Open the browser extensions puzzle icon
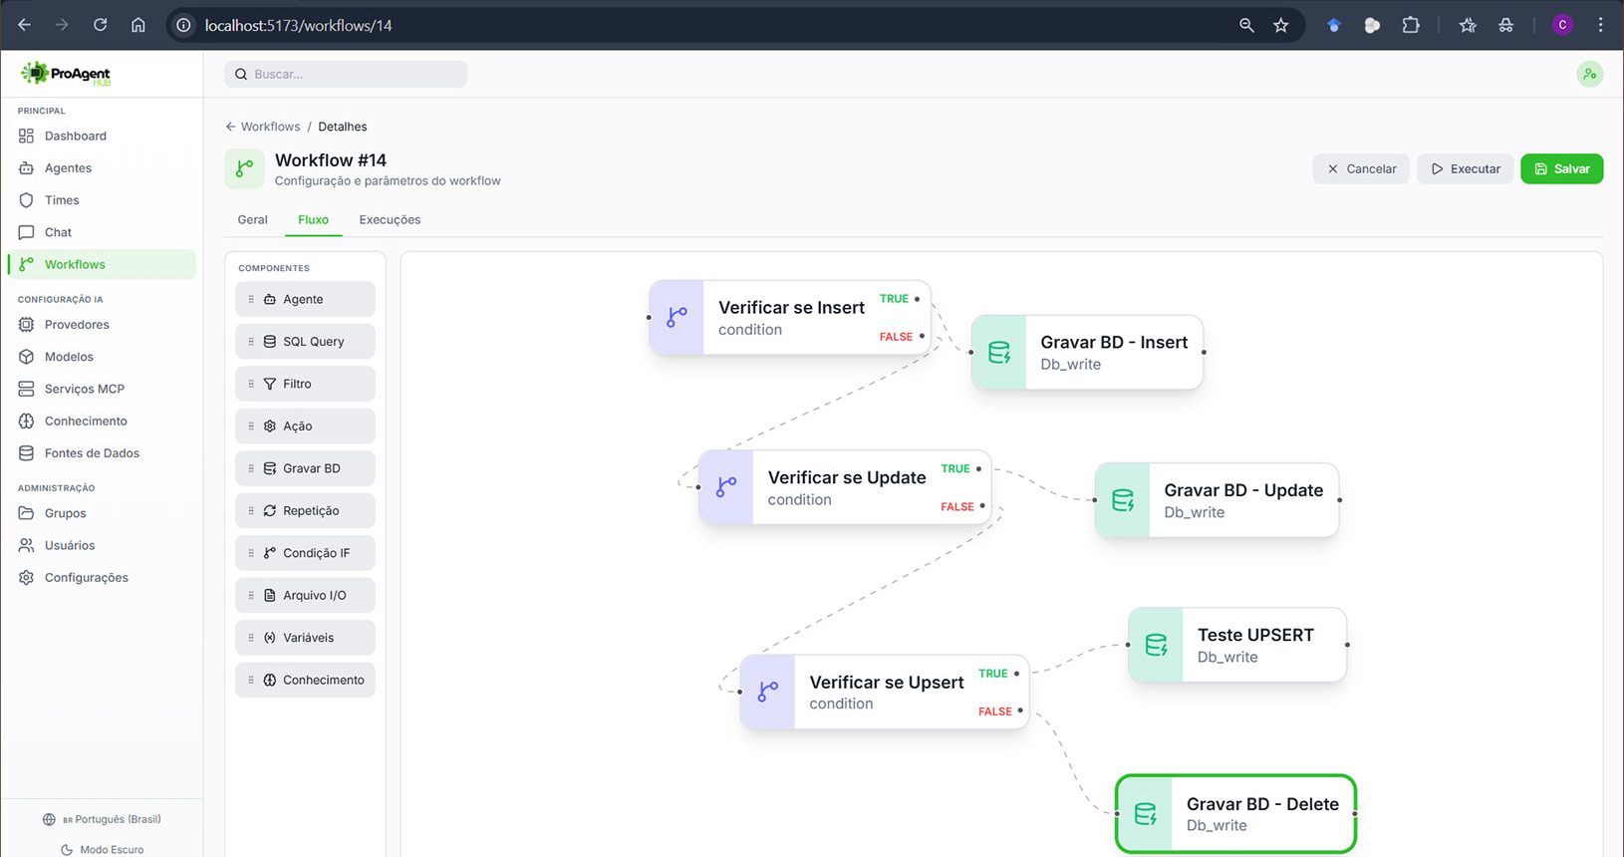The width and height of the screenshot is (1624, 857). [1411, 25]
